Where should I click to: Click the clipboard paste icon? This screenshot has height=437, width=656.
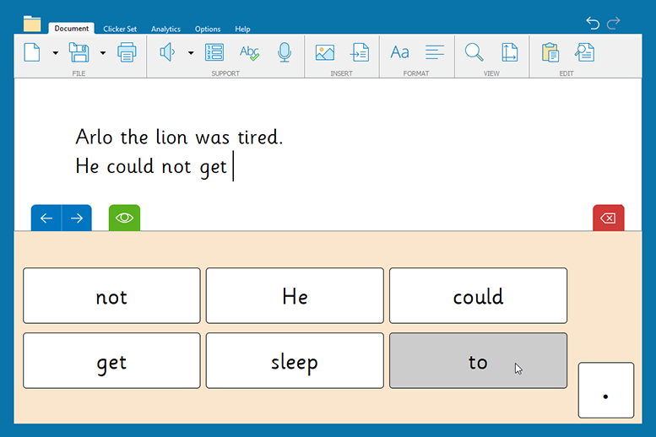[x=550, y=53]
